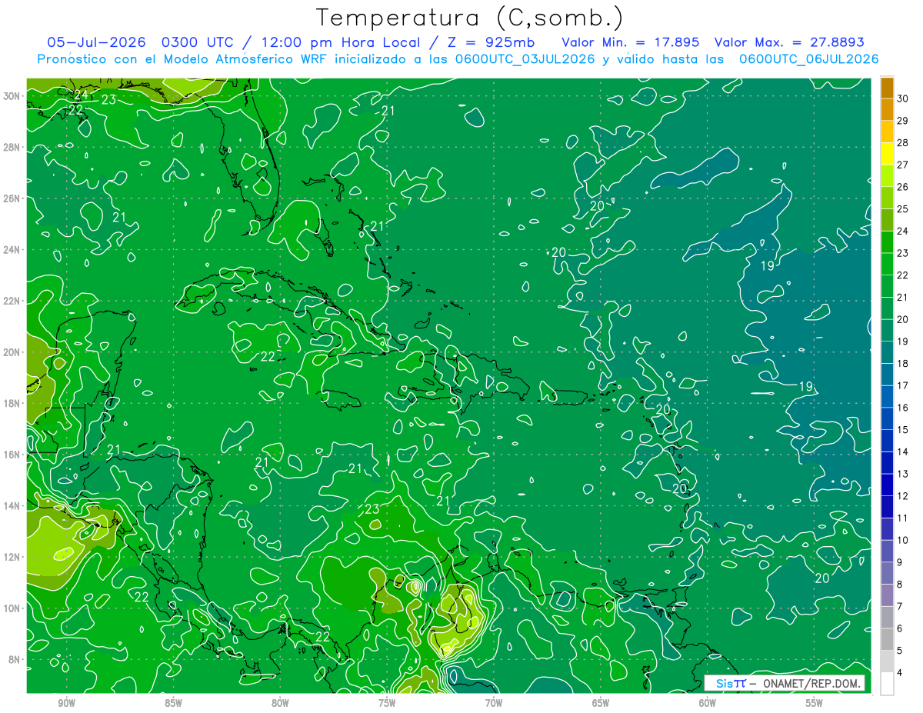
Task: Click the '30' label on the color scale
Action: 903,98
